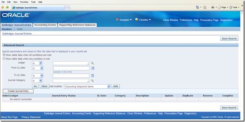Click the Clear button
Image resolution: width=245 pixels, height=122 pixels.
(x=44, y=86)
